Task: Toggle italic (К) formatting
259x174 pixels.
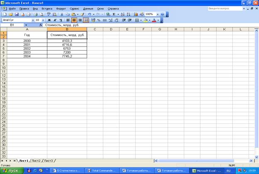Action: point(55,20)
